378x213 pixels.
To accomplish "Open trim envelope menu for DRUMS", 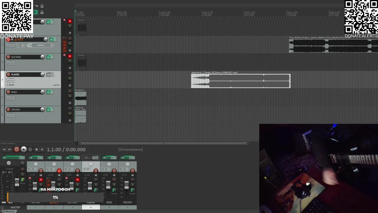I will [10, 115].
